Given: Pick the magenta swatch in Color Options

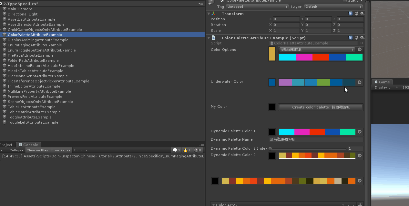Looking at the screenshot, I should tap(304, 57).
